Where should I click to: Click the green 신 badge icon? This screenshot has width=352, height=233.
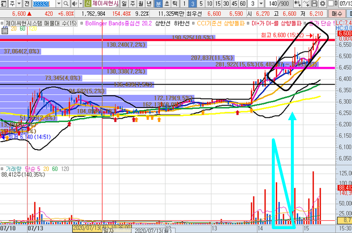click(x=88, y=3)
